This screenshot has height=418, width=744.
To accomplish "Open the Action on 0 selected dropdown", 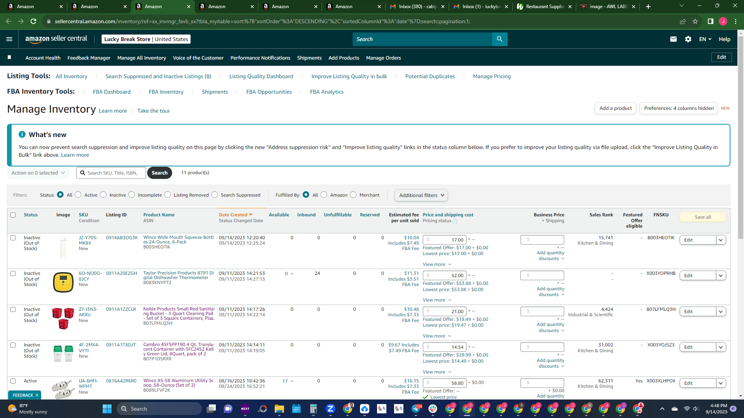I will [38, 173].
